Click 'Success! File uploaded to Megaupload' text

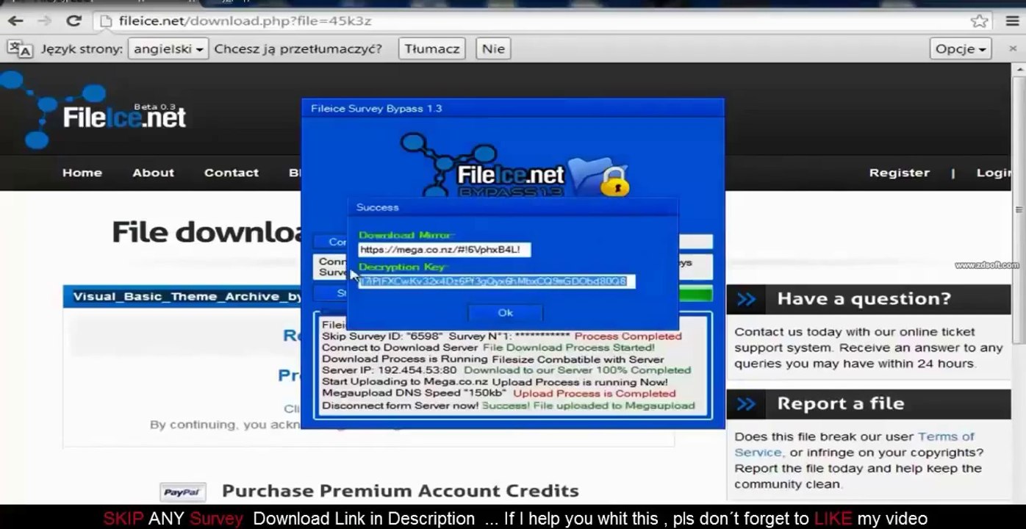coord(588,406)
